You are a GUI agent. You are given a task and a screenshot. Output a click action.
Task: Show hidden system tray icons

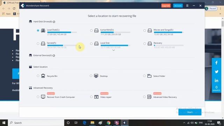point(184,123)
